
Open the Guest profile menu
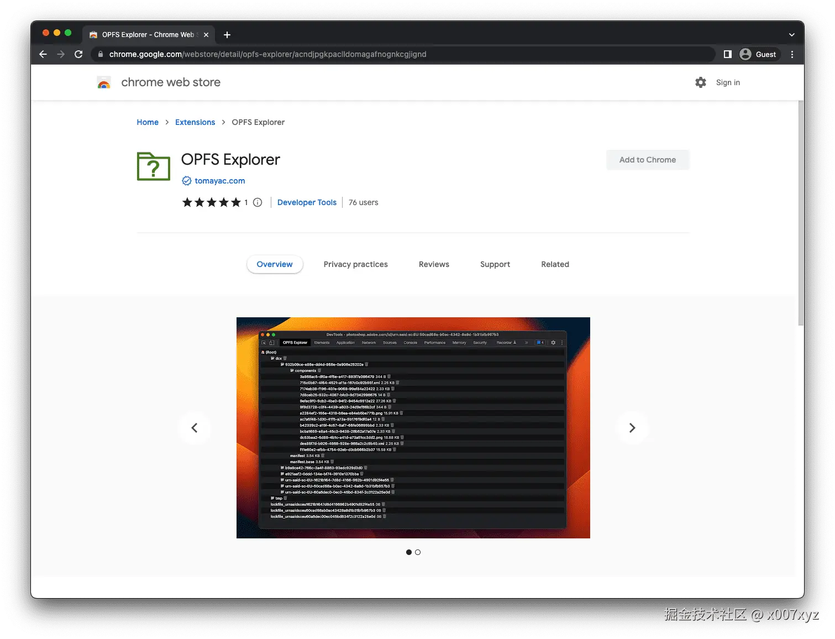[759, 54]
